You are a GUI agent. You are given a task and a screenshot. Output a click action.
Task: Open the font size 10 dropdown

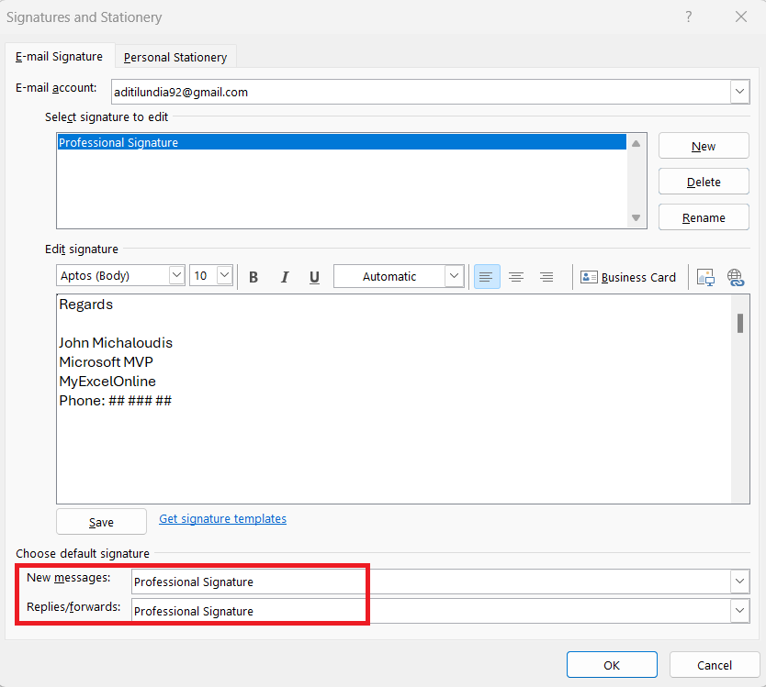(224, 275)
